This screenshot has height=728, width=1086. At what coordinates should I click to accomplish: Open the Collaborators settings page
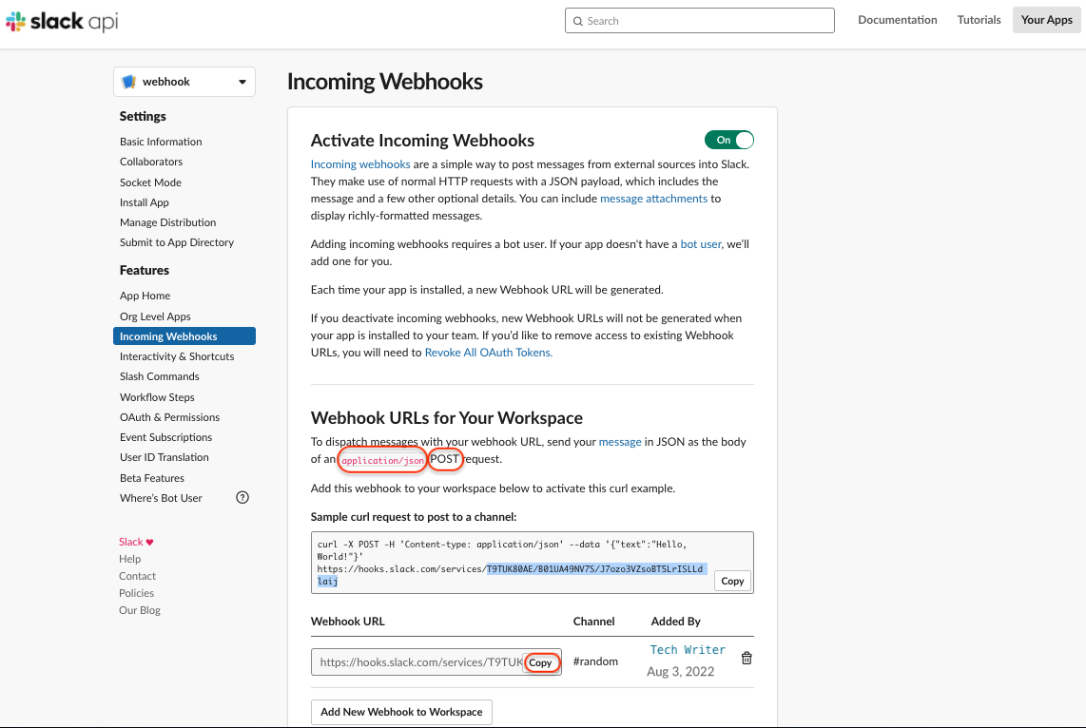pyautogui.click(x=151, y=162)
